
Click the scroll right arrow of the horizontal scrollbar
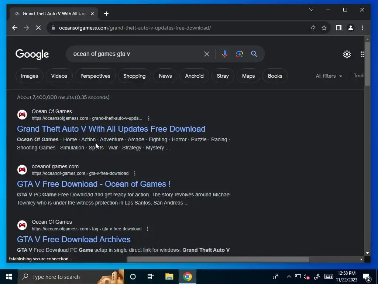click(x=361, y=259)
